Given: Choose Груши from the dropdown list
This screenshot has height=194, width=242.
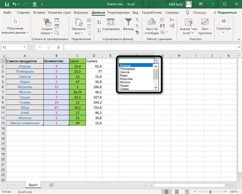Looking at the screenshot, I should pyautogui.click(x=136, y=85).
